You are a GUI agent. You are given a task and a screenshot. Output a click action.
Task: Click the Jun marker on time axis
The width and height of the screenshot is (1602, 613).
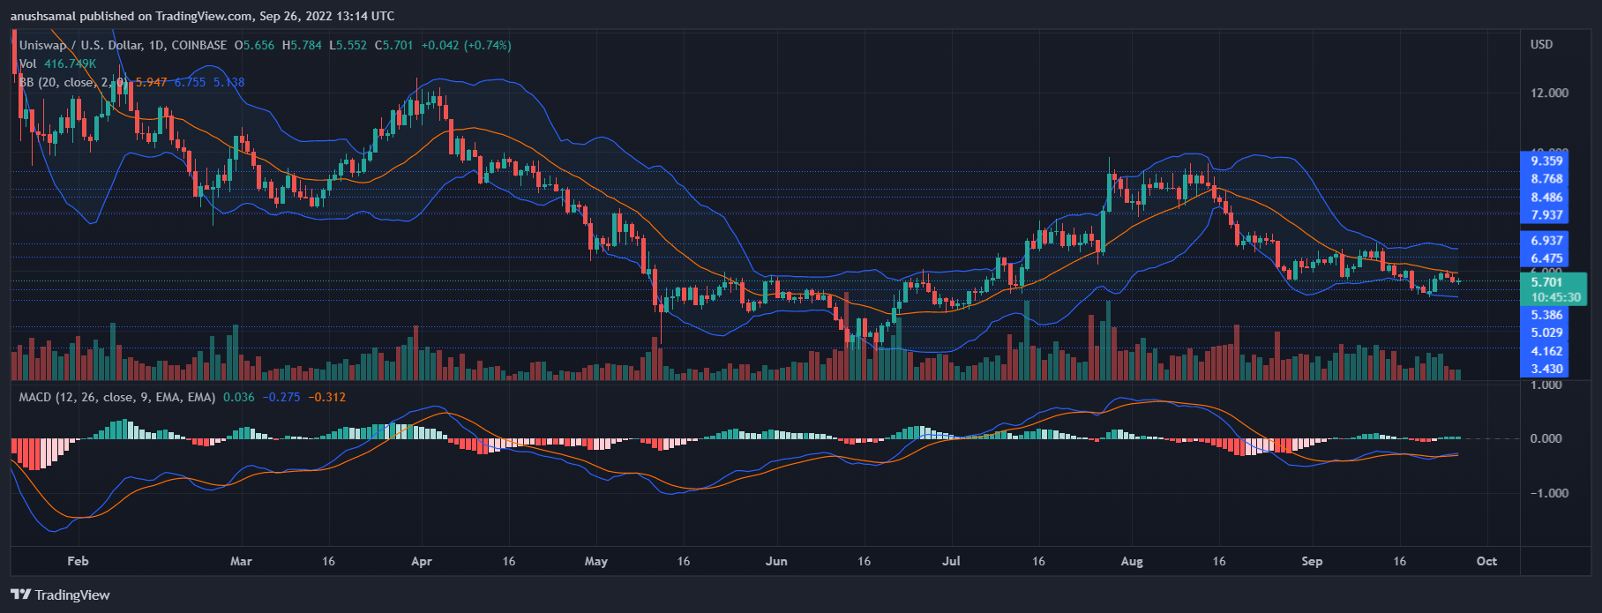[776, 561]
